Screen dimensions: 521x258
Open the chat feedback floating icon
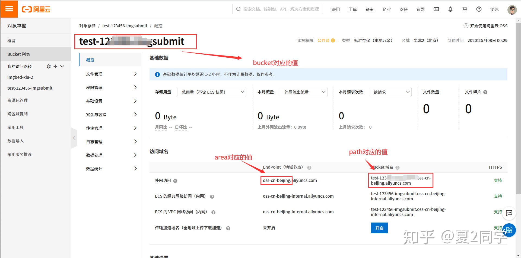pyautogui.click(x=509, y=213)
